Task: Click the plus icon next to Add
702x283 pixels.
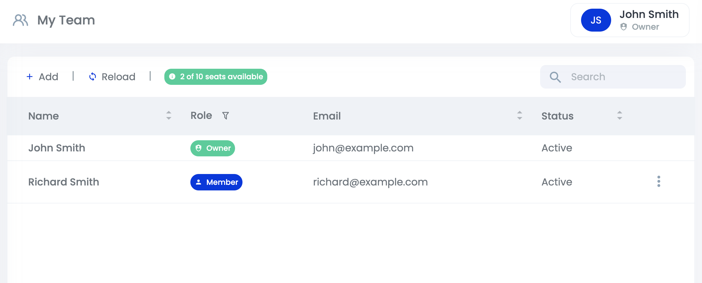Action: 30,76
